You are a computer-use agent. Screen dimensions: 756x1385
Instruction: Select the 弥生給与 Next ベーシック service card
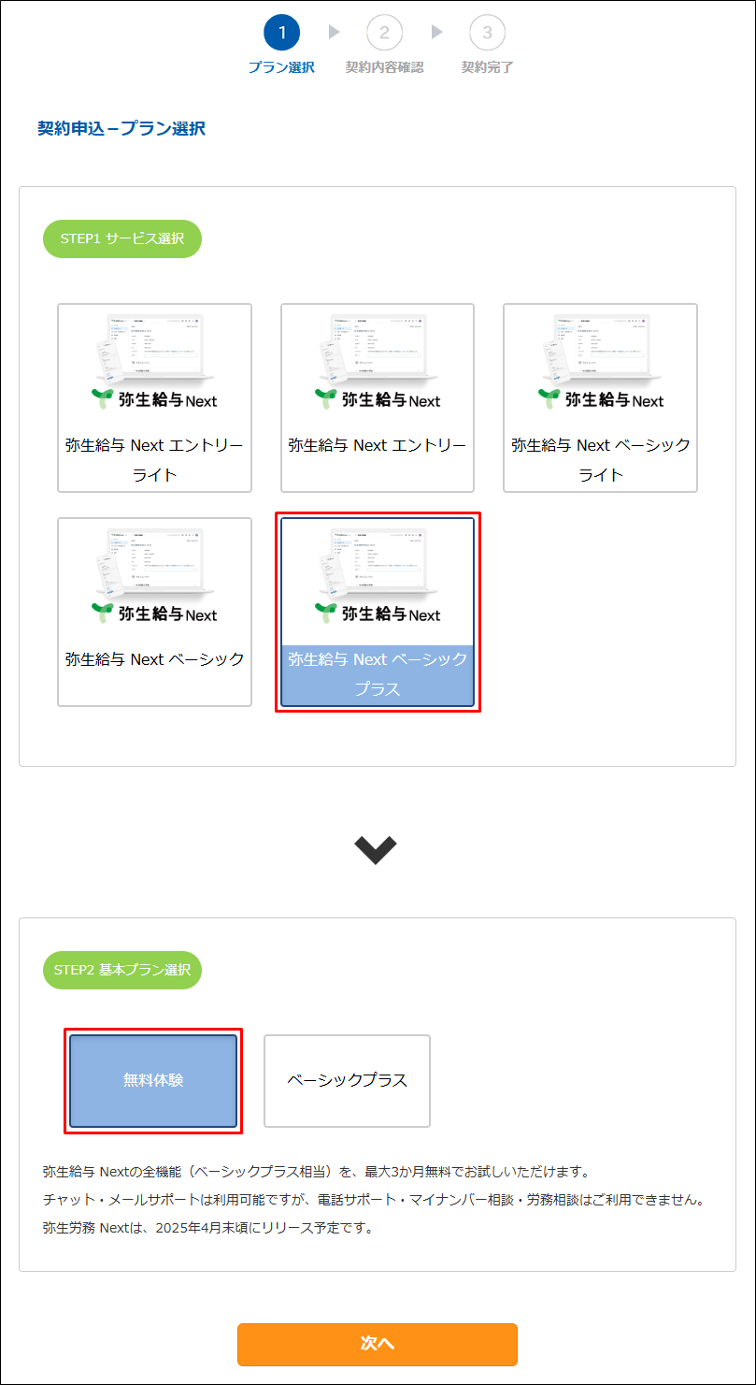(154, 612)
